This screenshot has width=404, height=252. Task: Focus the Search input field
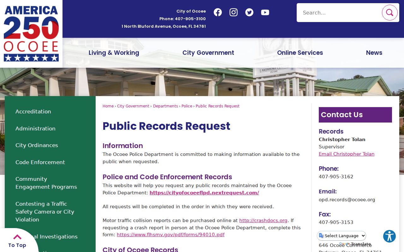(339, 13)
